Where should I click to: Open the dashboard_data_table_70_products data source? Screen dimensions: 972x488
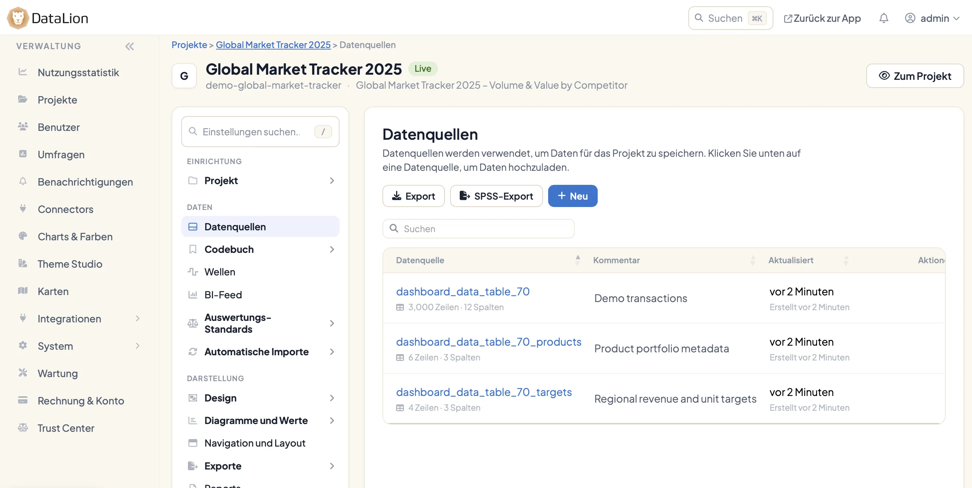(x=488, y=342)
